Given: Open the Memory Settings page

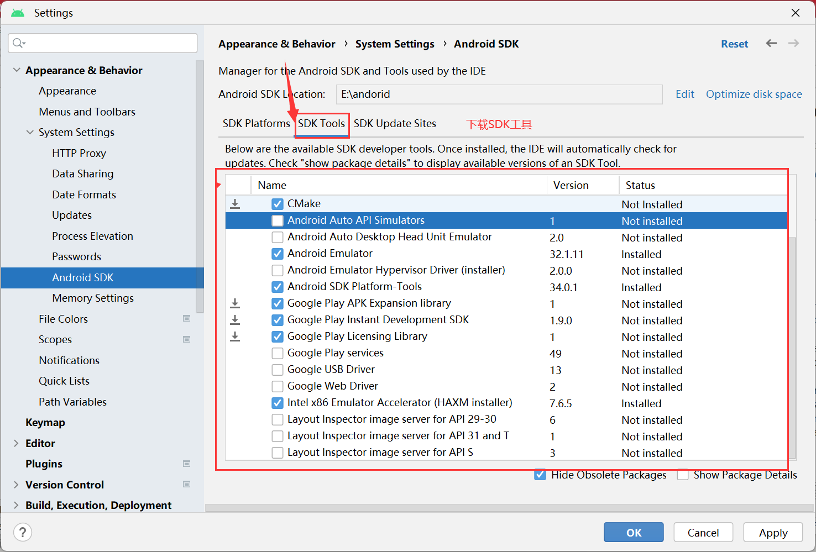Looking at the screenshot, I should 93,298.
